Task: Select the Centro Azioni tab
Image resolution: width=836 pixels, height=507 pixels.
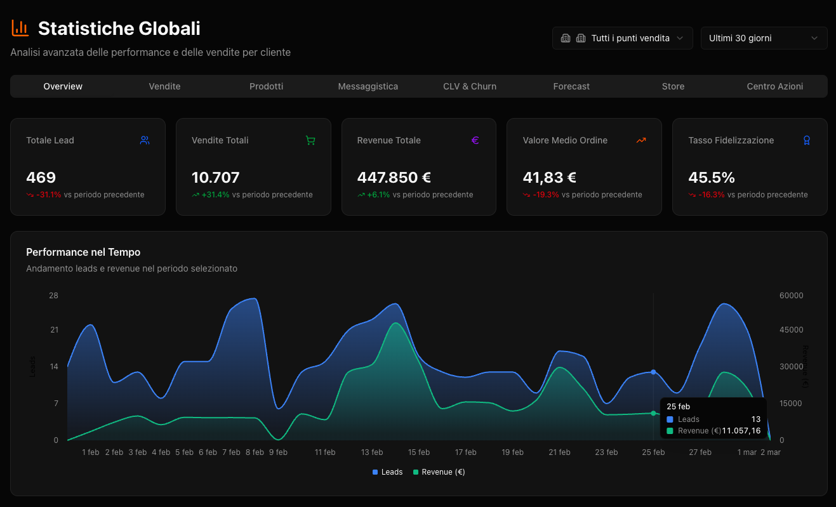Action: (774, 86)
